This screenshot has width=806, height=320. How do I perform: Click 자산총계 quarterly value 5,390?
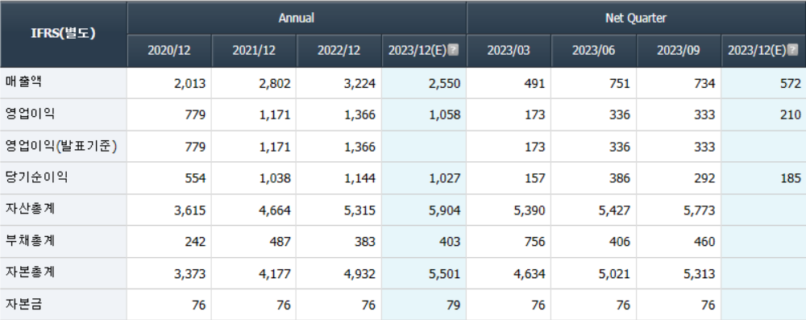pos(530,210)
